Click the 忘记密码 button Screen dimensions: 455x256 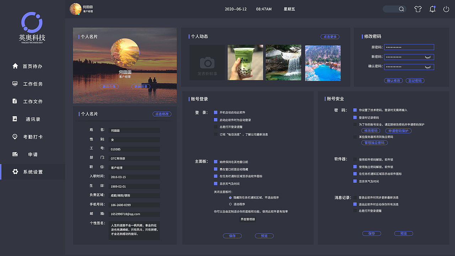(x=415, y=80)
